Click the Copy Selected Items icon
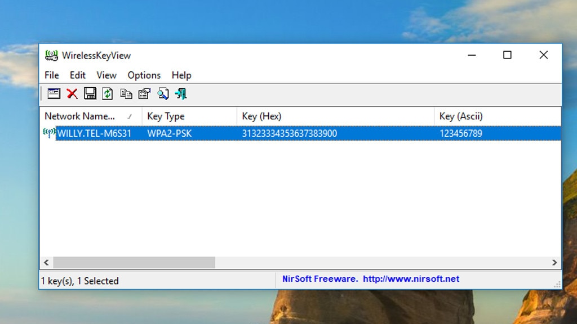This screenshot has height=324, width=577. [x=126, y=94]
